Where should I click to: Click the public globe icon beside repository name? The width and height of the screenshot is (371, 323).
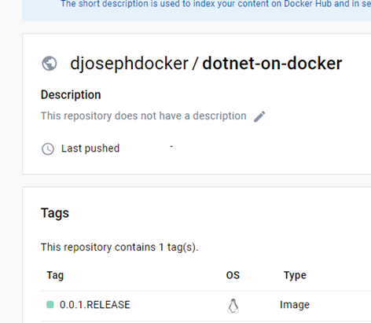[x=50, y=64]
